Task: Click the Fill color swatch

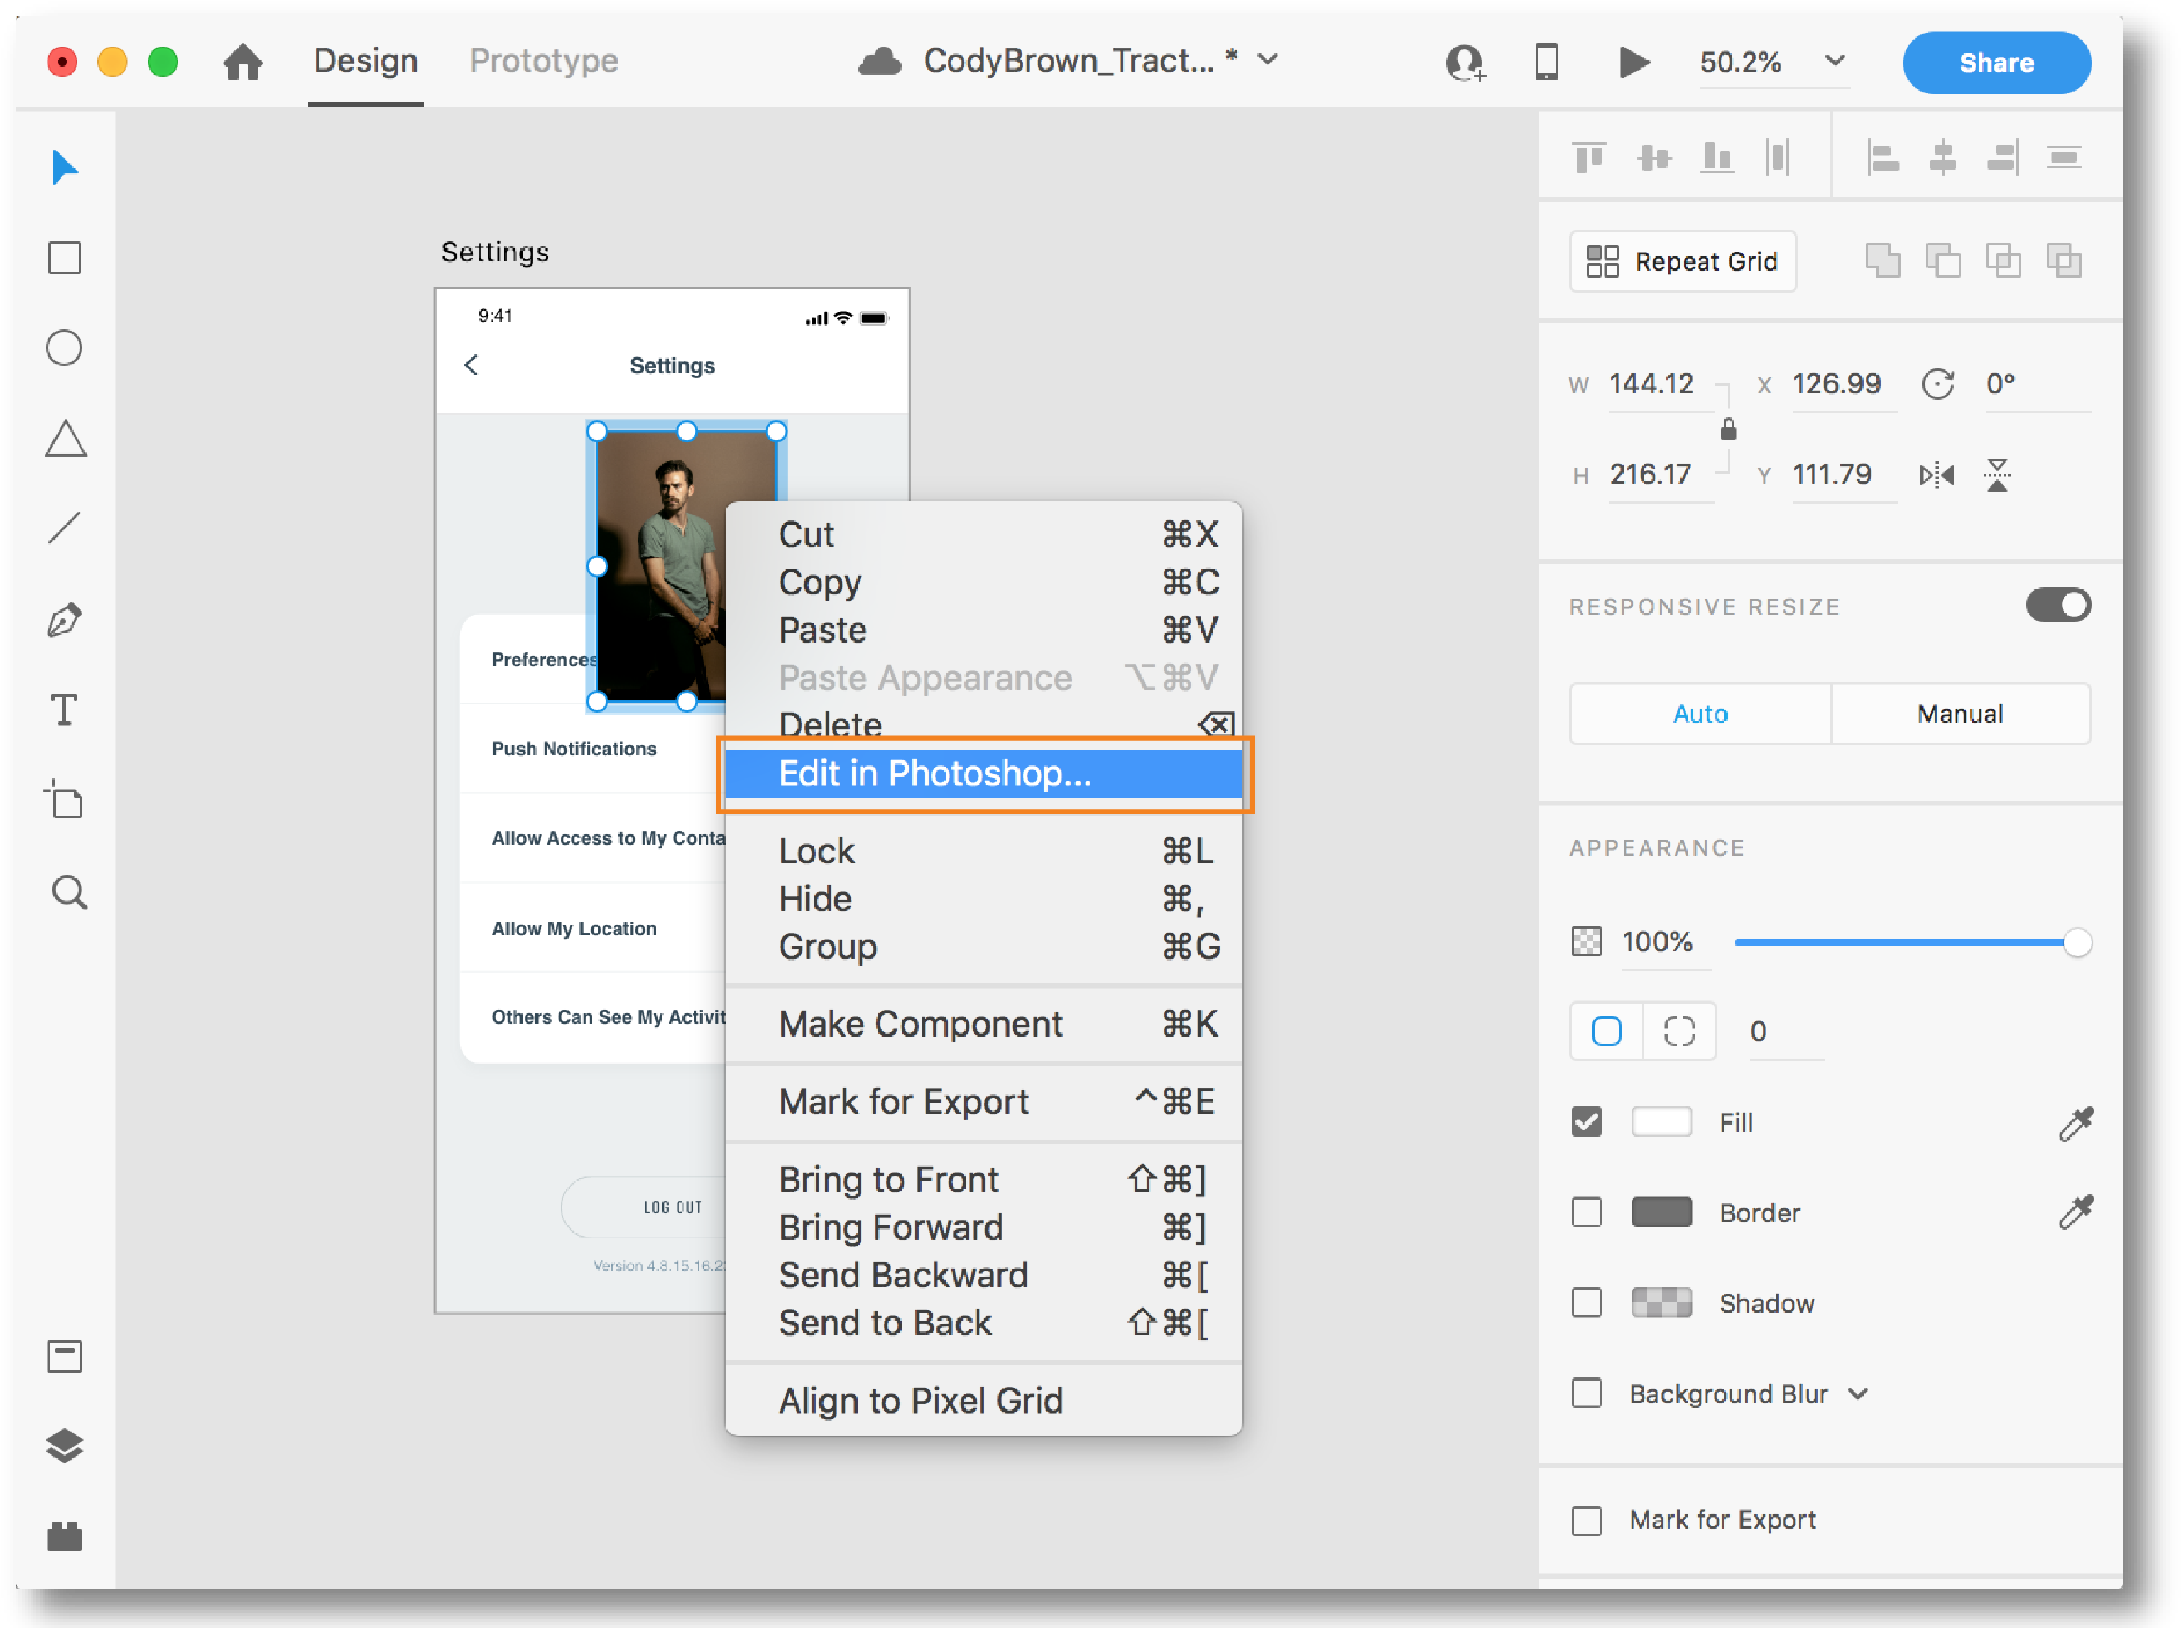Action: tap(1661, 1122)
